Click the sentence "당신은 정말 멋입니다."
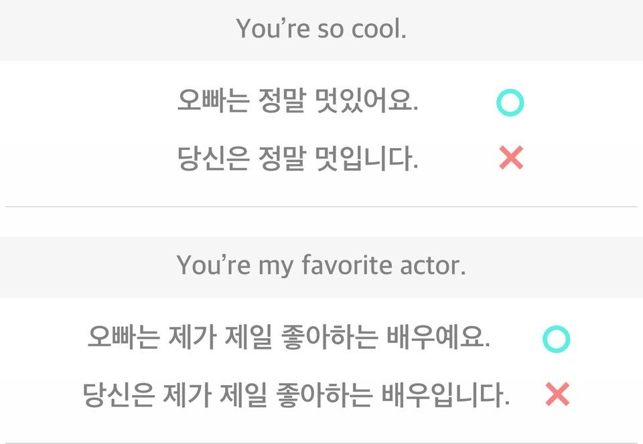 pos(297,159)
